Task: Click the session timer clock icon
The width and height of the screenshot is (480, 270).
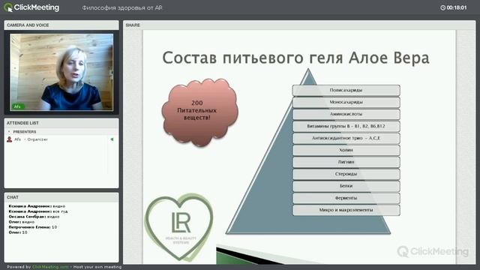Action: (x=442, y=7)
